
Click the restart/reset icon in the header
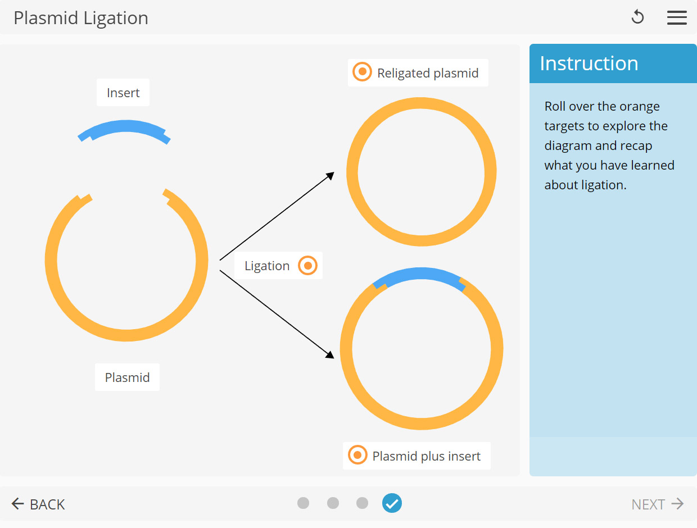coord(638,17)
